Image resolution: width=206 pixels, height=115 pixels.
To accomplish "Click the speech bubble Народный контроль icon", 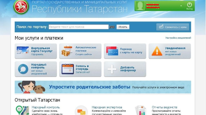I will 23,69.
